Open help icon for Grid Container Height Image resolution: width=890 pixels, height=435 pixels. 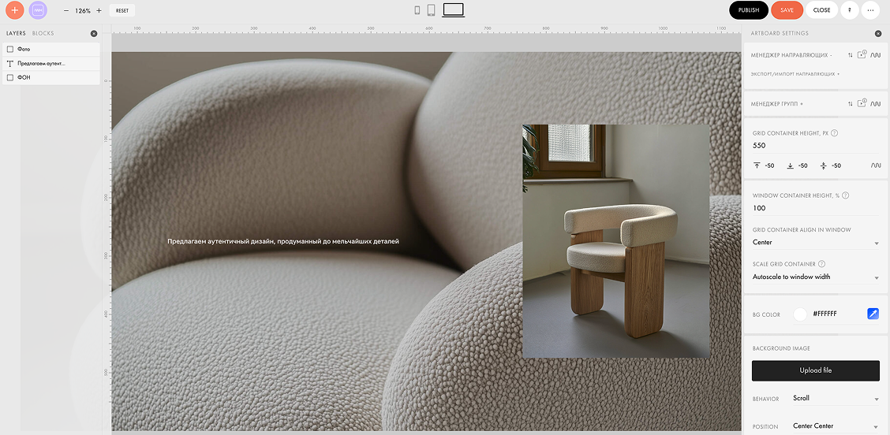click(x=835, y=133)
